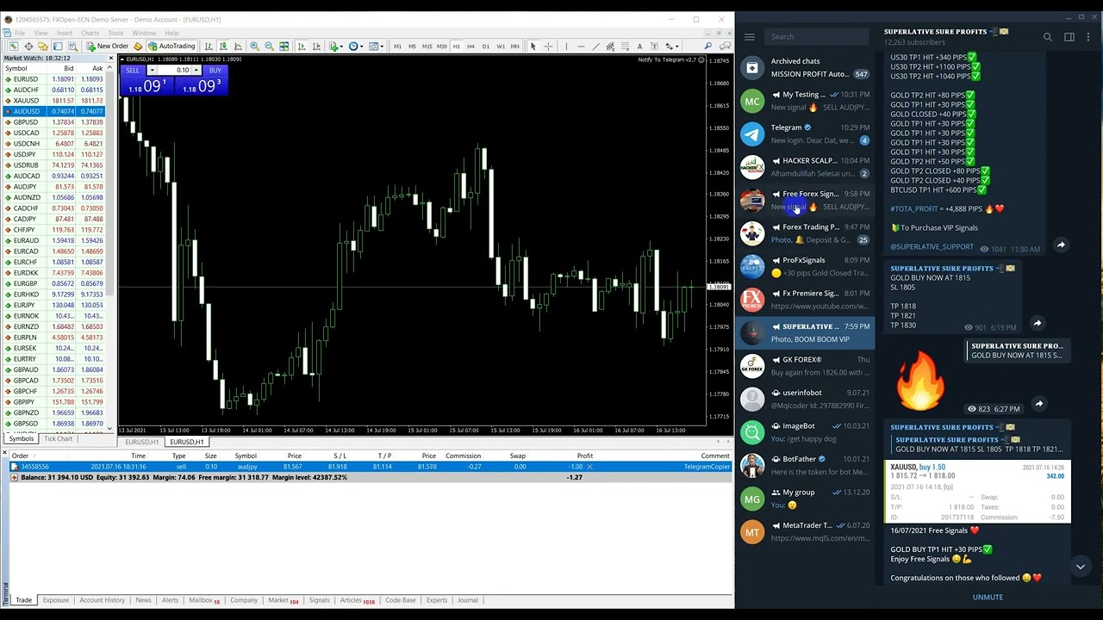Toggle the Auto Scroll chart icon
This screenshot has height=620, width=1103.
301,46
